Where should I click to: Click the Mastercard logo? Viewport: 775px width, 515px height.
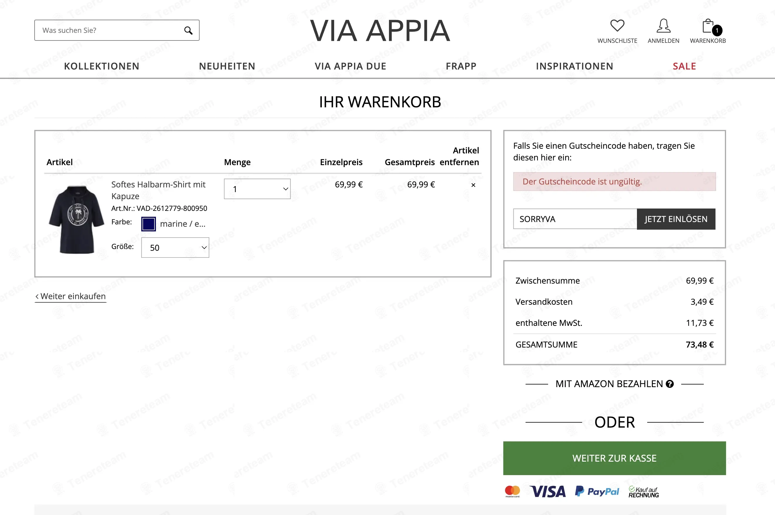(x=512, y=491)
